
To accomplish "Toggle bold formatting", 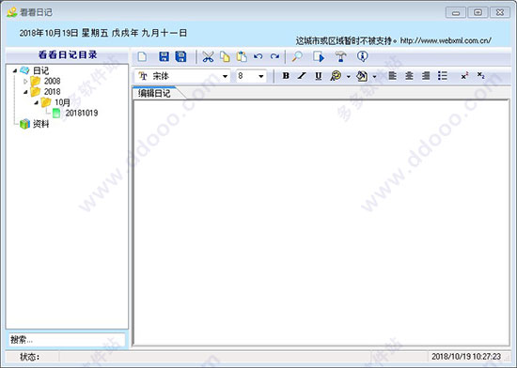I will 286,76.
